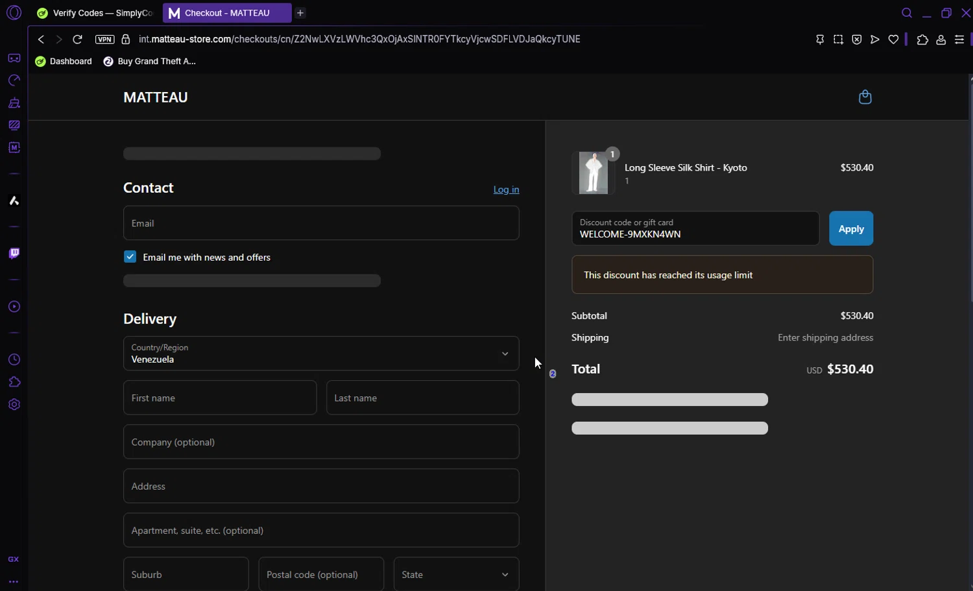
Task: Click Long Sleeve Silk Shirt product thumbnail
Action: 594,173
